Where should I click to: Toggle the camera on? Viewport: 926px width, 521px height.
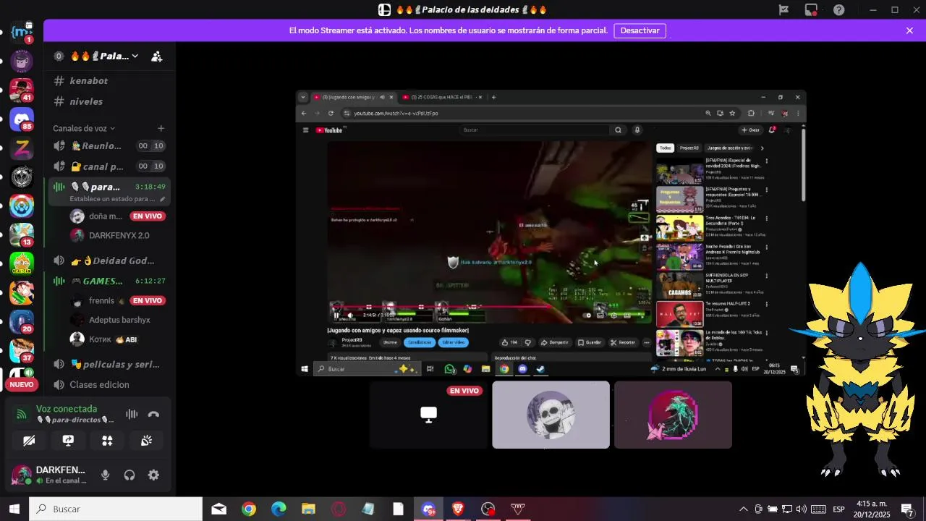tap(29, 441)
